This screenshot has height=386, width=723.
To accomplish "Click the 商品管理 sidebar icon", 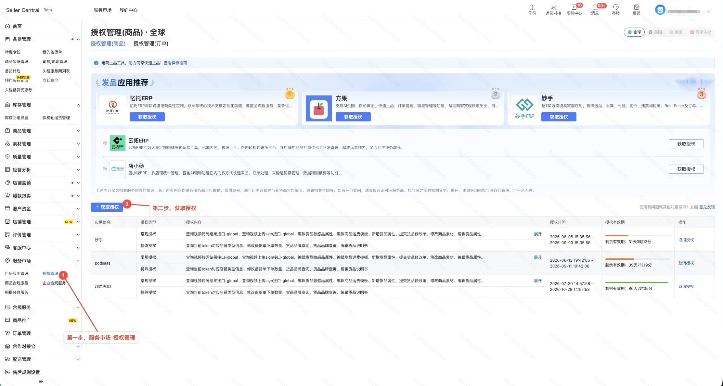I will (x=7, y=131).
